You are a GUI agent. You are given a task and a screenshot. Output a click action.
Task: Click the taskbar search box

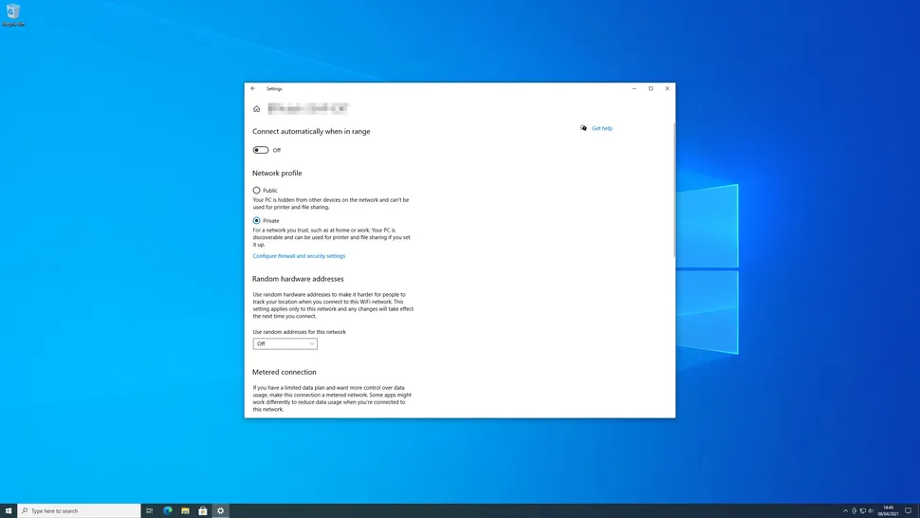(80, 510)
